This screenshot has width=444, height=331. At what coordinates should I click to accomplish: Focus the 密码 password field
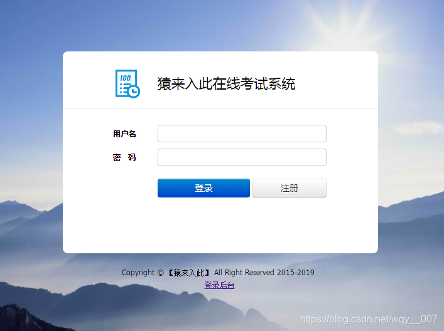(242, 157)
